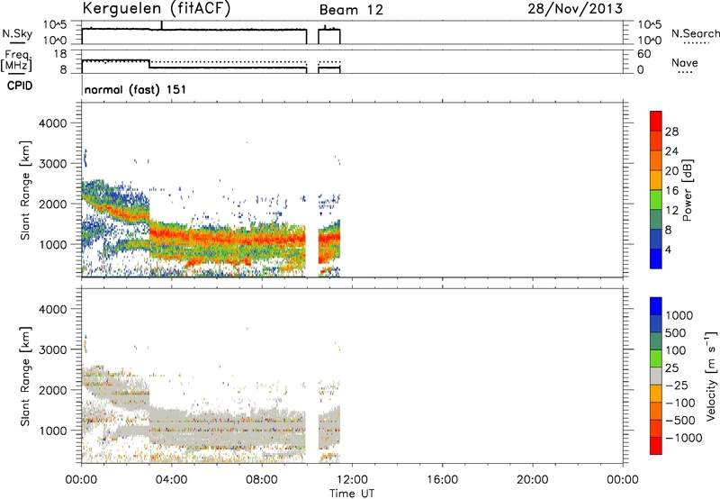Click the '16:00' time axis label
The image size is (720, 499).
pos(442,480)
